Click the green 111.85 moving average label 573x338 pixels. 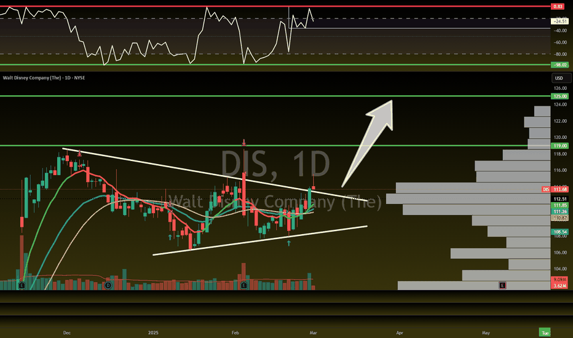tap(560, 205)
